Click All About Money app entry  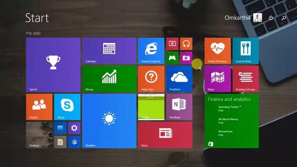(228, 121)
